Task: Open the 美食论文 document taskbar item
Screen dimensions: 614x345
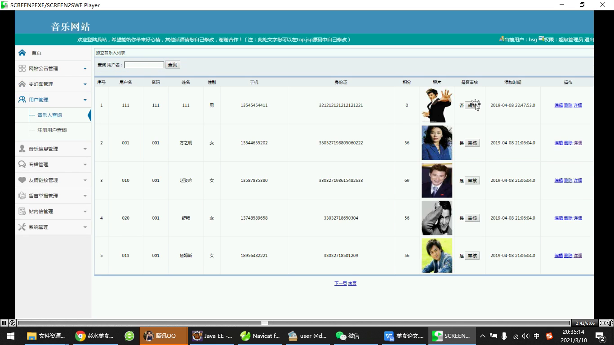Action: click(x=404, y=336)
